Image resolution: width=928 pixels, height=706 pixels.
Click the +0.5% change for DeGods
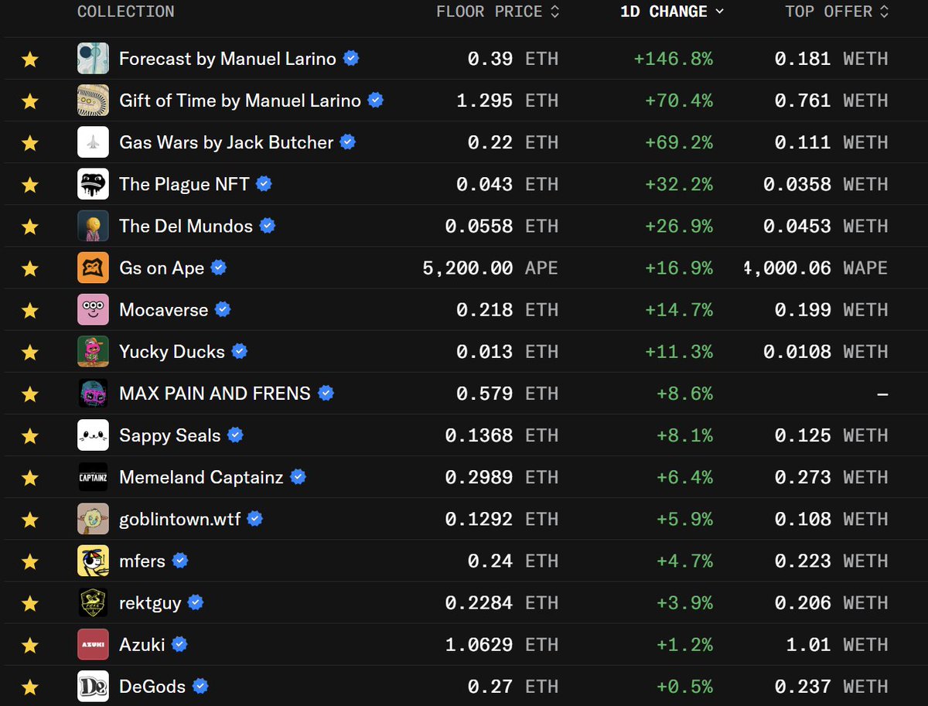[x=685, y=686]
